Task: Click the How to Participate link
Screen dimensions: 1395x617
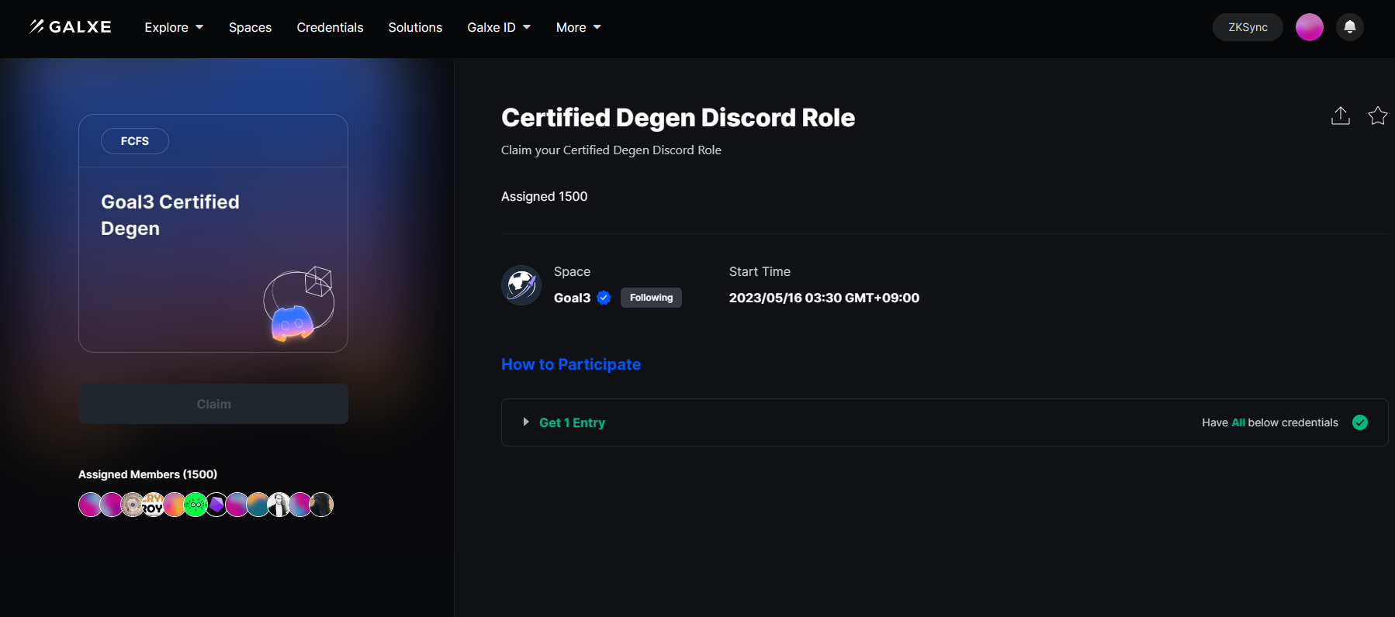Action: [571, 364]
